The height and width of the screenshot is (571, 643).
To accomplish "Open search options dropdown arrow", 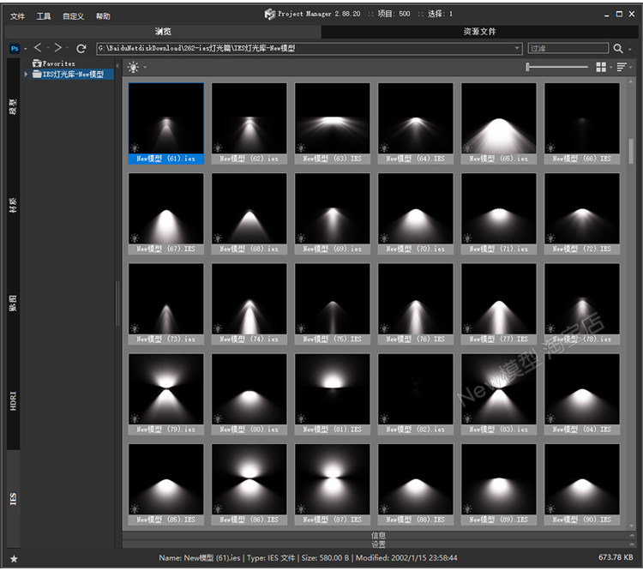I will tap(630, 50).
